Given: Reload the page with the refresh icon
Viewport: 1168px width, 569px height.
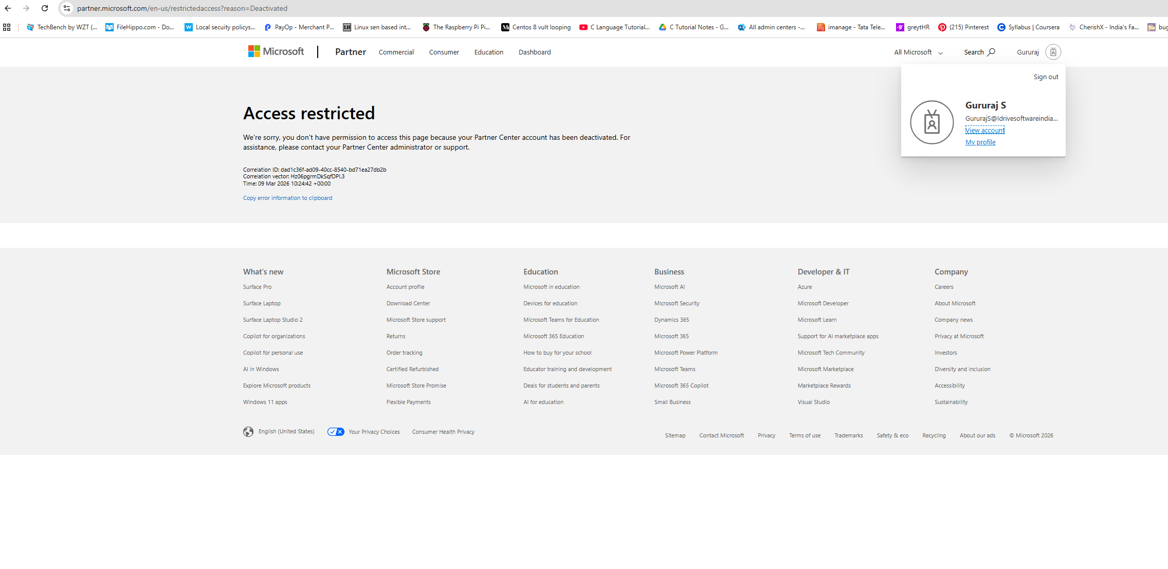Looking at the screenshot, I should [x=45, y=8].
